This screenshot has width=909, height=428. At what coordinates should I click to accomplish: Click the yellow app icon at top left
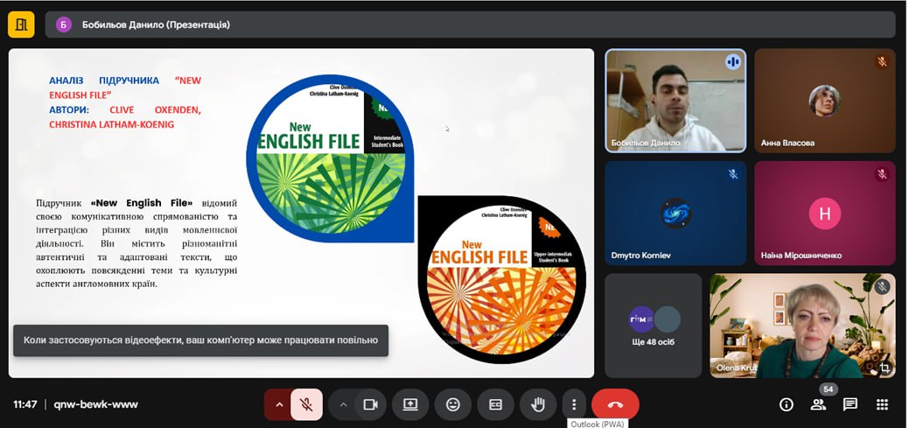point(21,25)
